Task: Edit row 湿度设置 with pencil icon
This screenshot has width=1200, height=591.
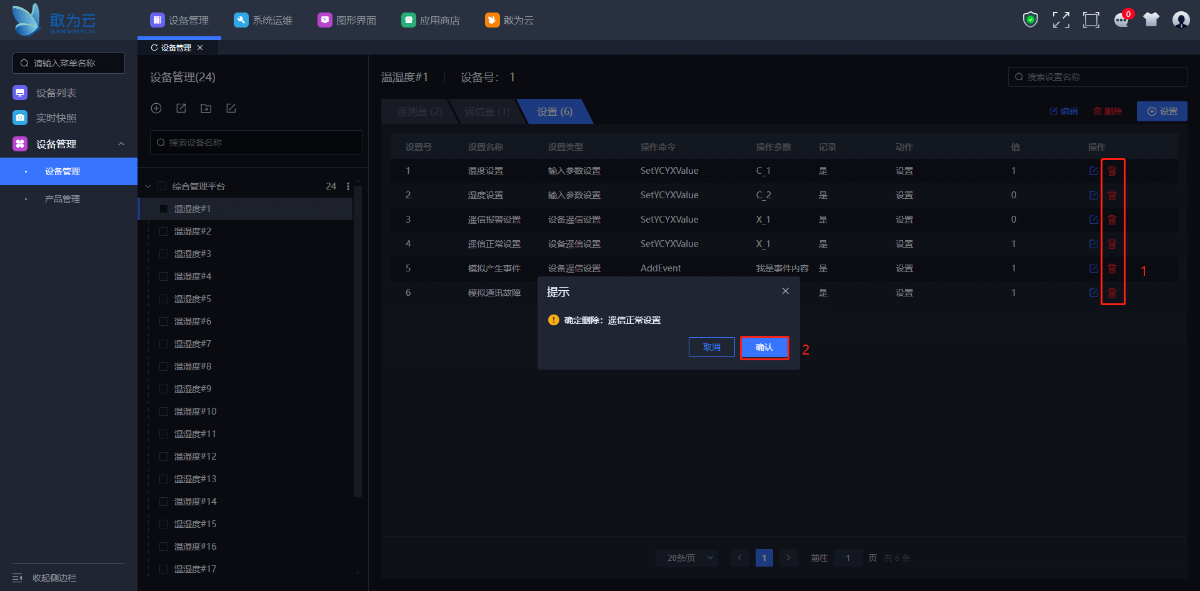Action: tap(1094, 195)
